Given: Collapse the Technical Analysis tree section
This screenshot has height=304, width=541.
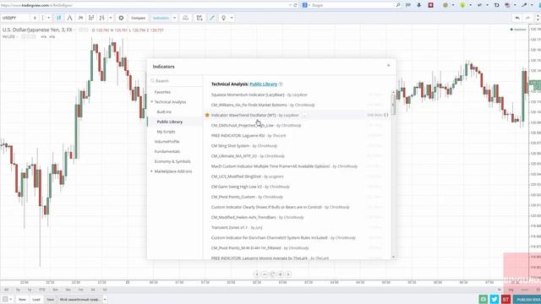Looking at the screenshot, I should tap(152, 102).
